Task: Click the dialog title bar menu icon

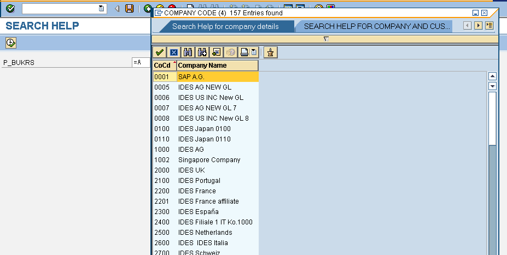Action: click(x=159, y=13)
